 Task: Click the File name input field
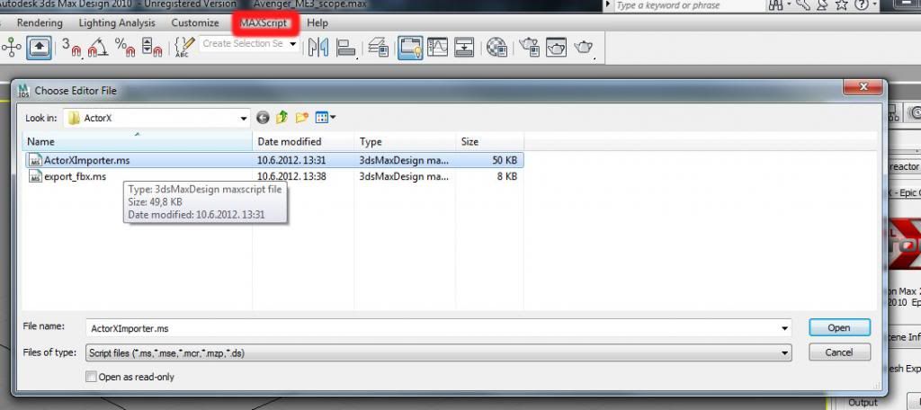click(x=438, y=328)
